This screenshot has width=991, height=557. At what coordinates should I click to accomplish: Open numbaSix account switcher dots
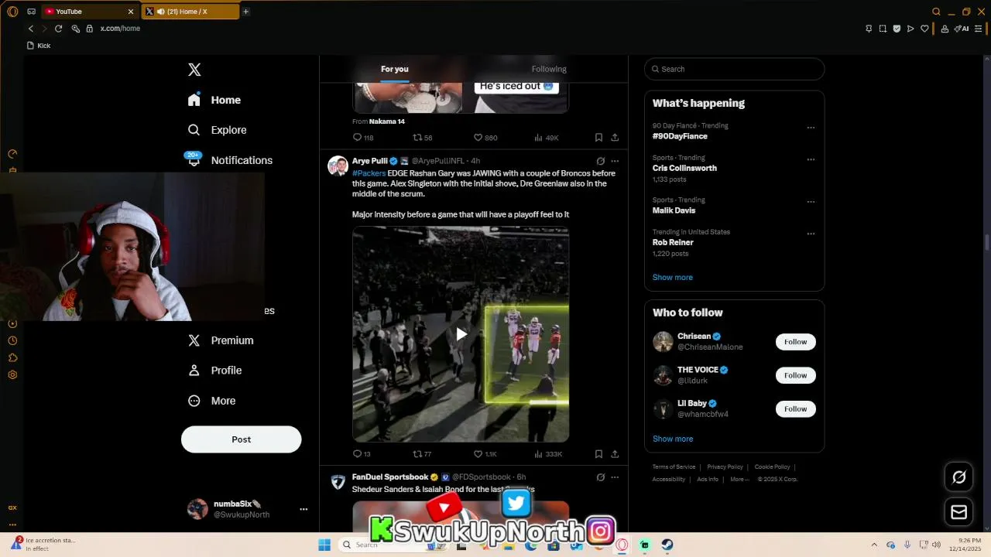[303, 509]
